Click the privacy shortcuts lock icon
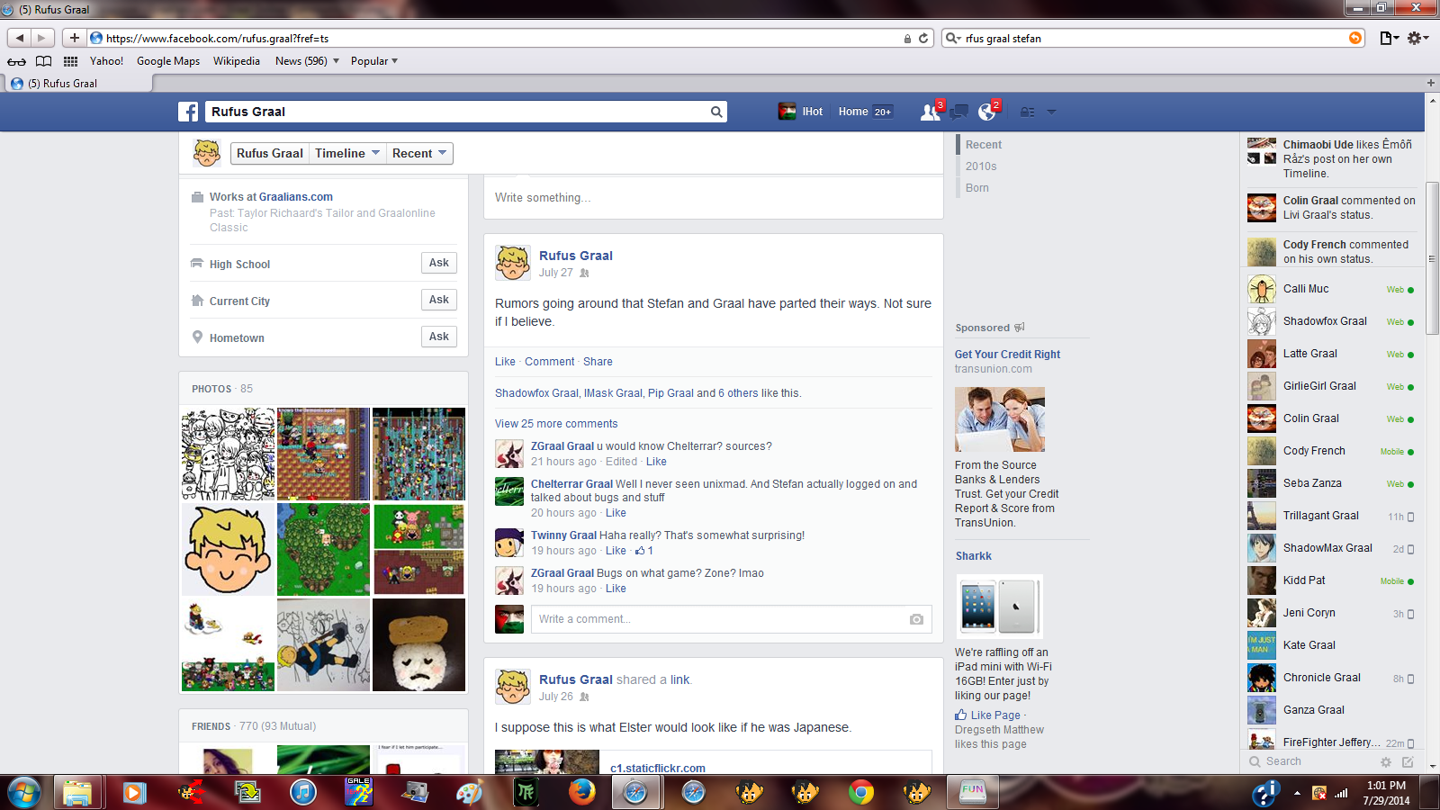 1027,112
